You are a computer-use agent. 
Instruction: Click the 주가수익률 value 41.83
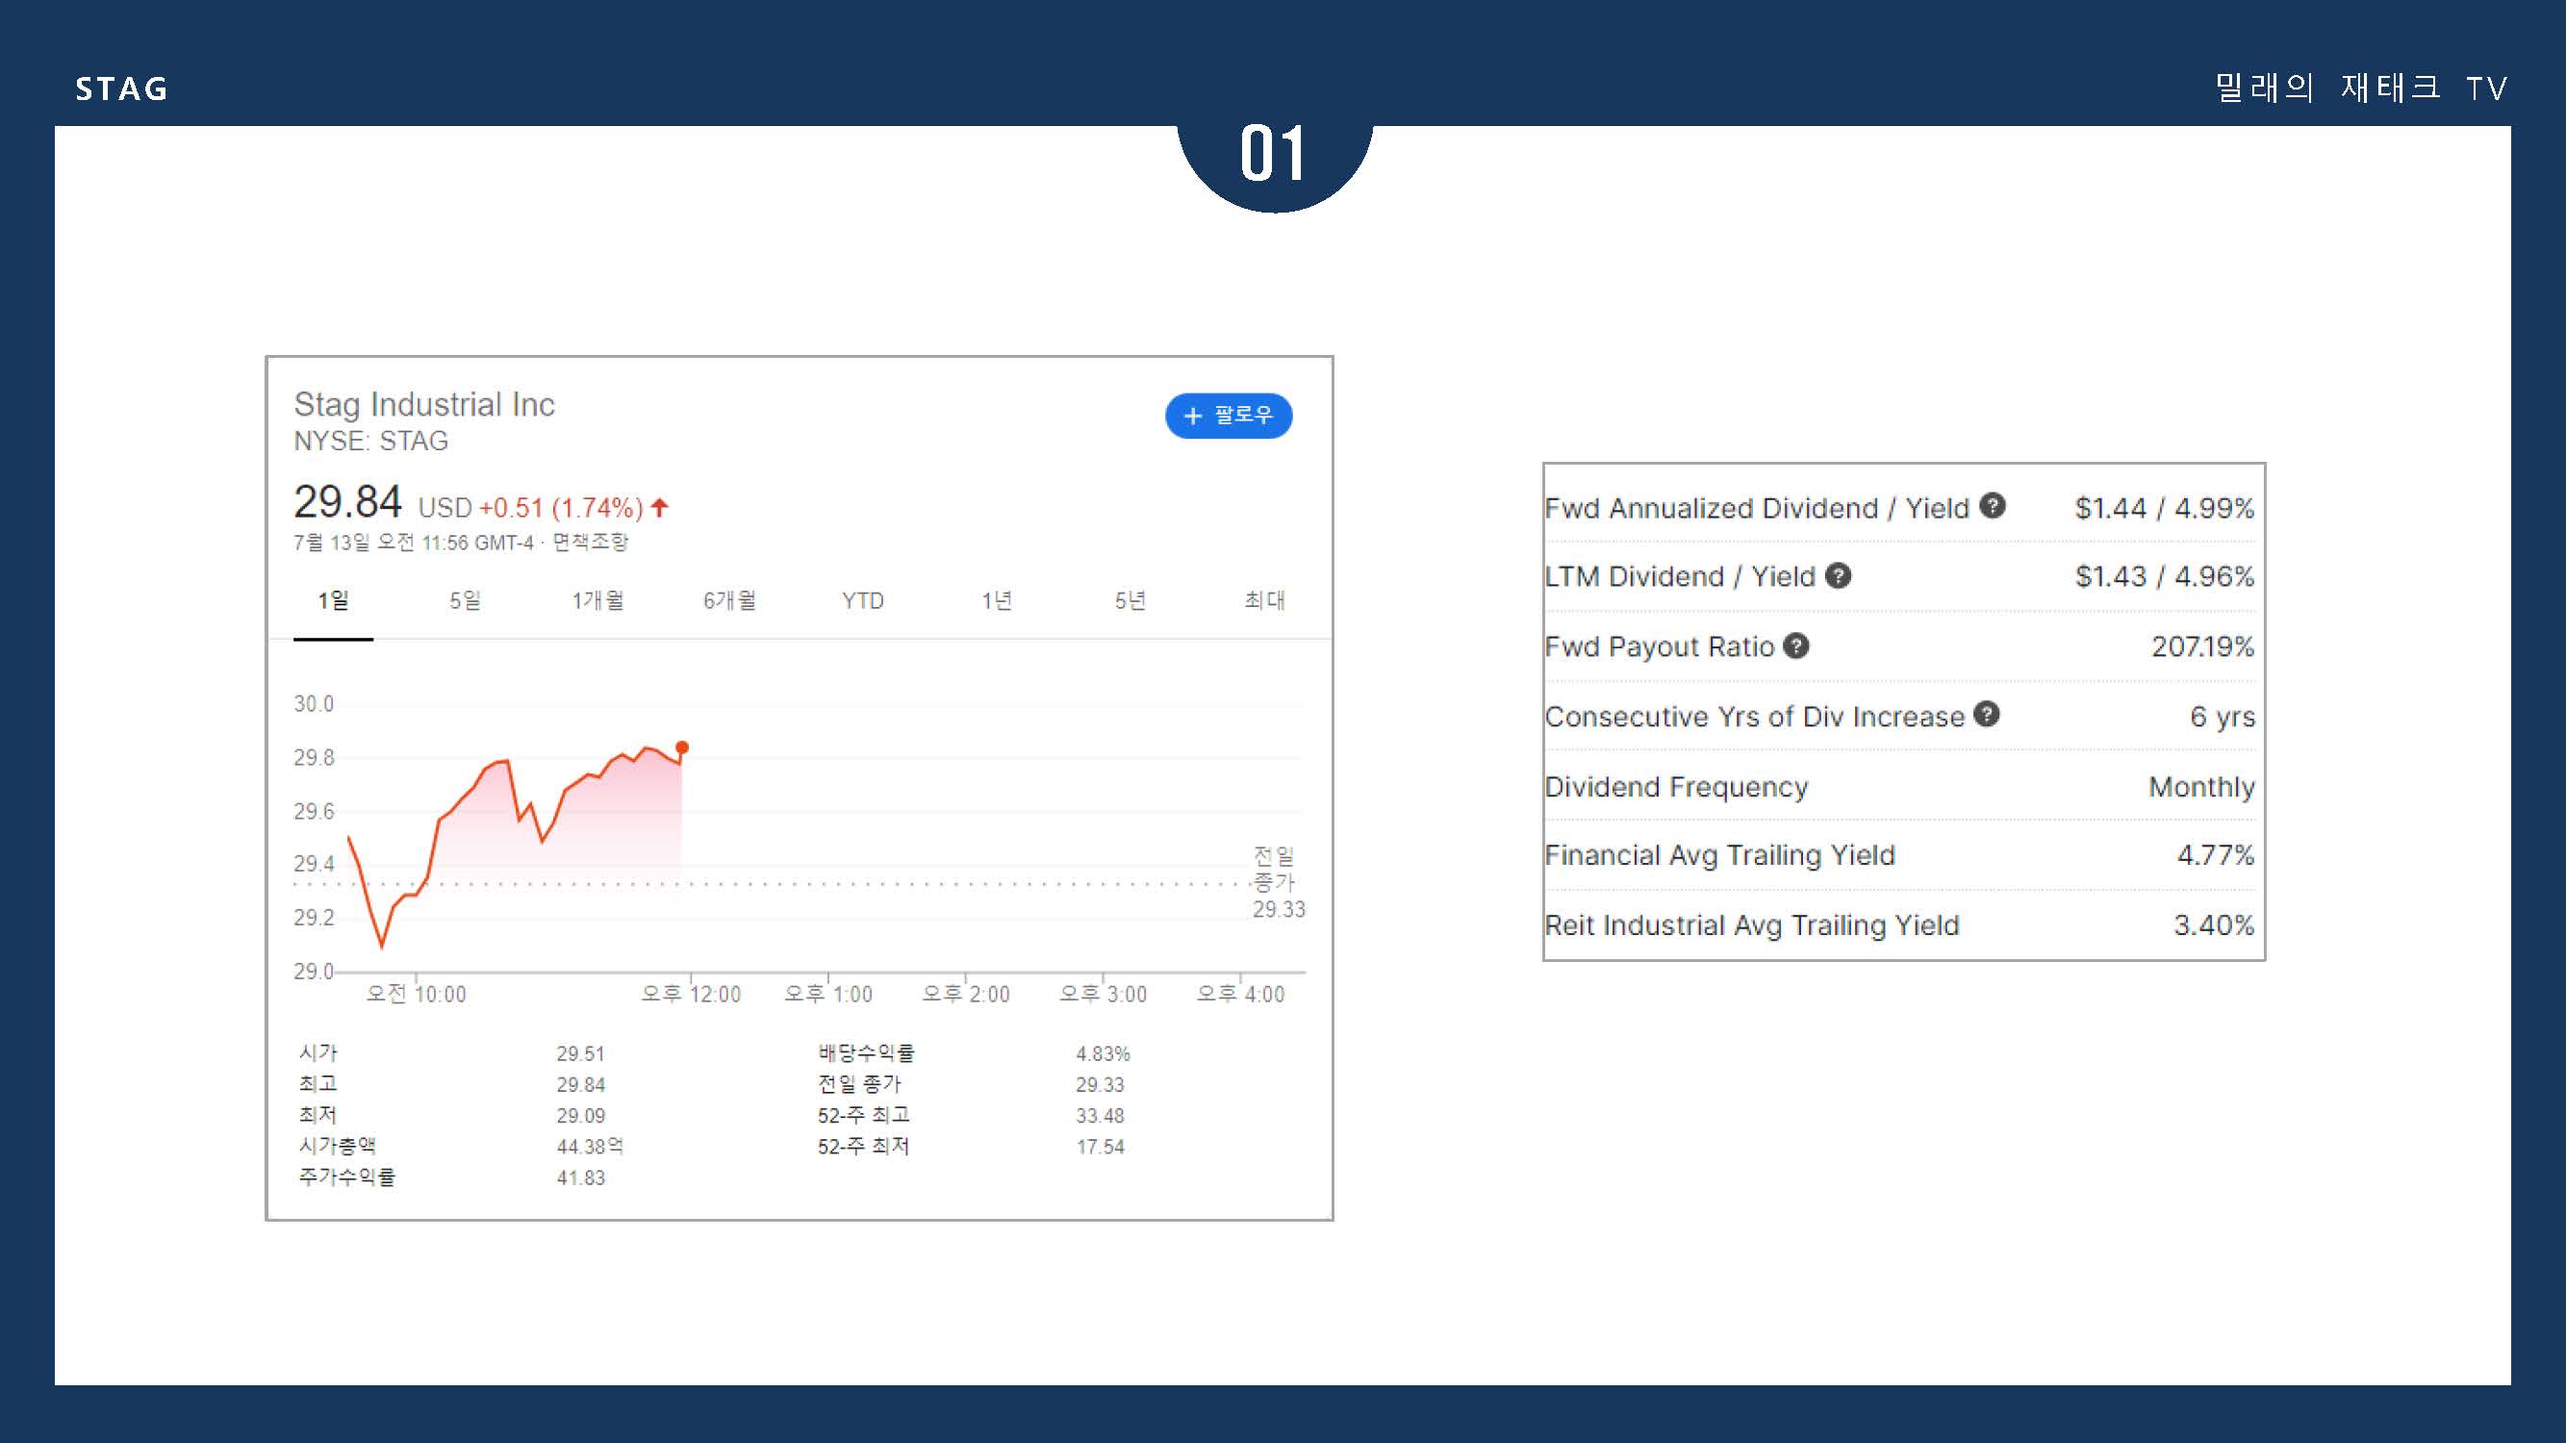pos(581,1178)
